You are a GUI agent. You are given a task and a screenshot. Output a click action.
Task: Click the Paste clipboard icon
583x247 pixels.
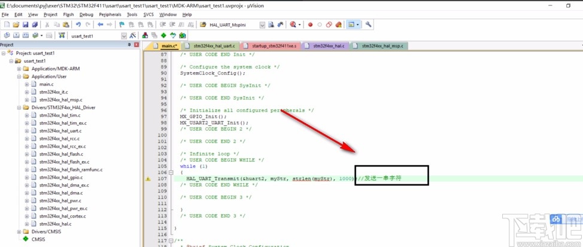[x=66, y=24]
